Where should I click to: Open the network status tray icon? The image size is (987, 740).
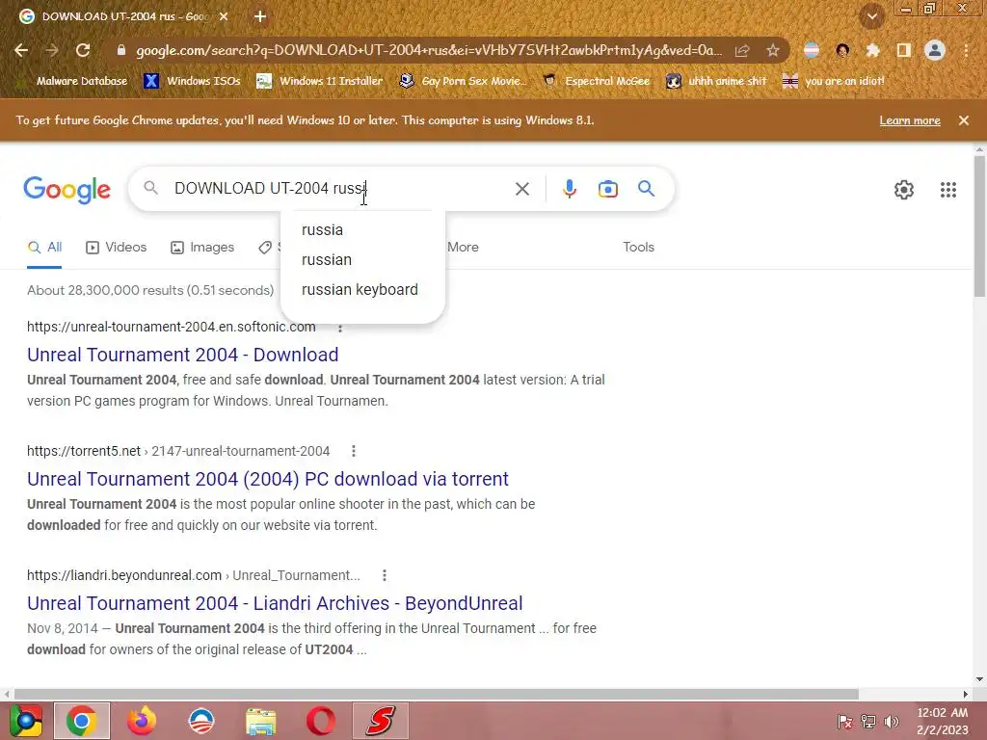[x=868, y=721]
